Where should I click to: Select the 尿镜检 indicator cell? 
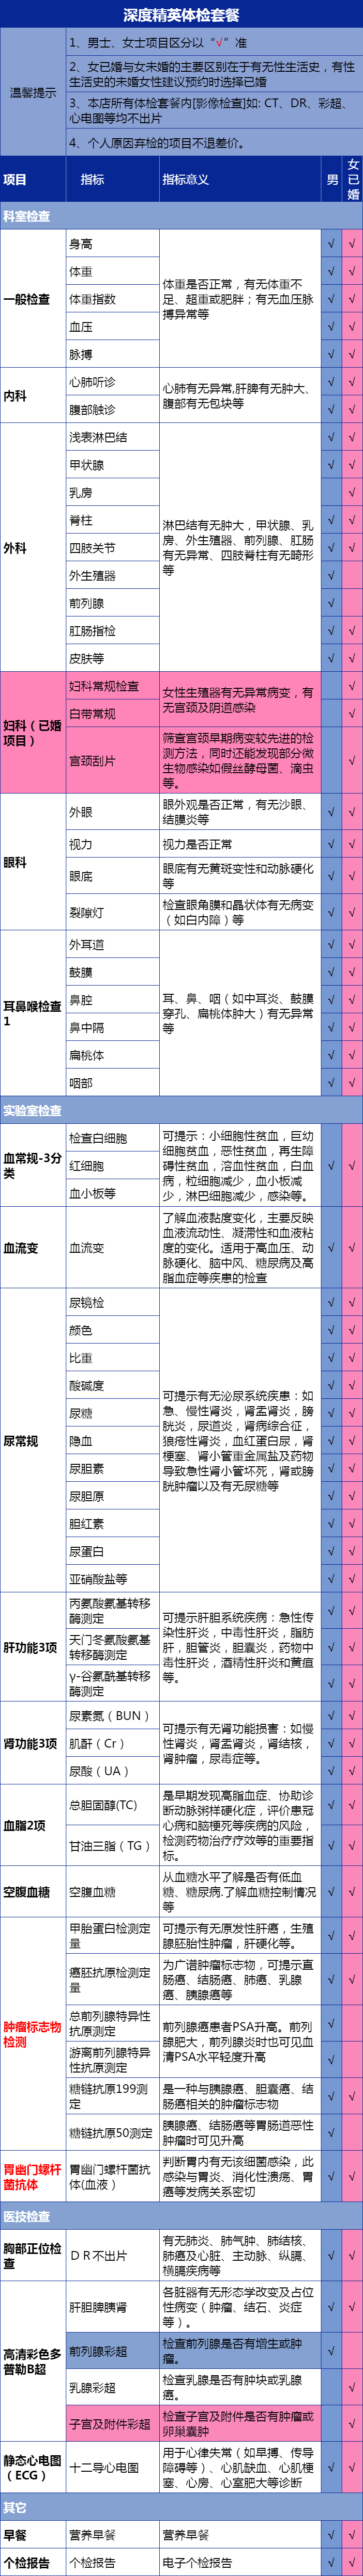[x=113, y=1303]
